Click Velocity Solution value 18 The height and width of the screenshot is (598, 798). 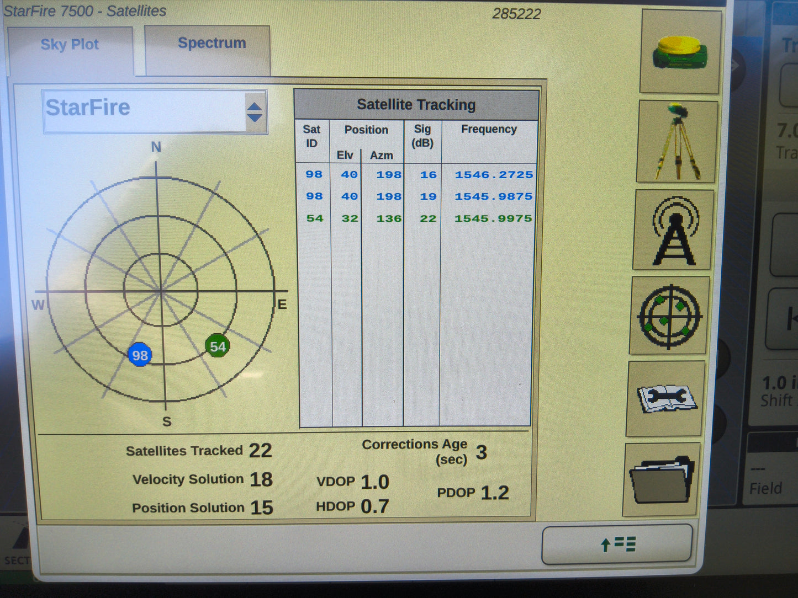point(261,479)
